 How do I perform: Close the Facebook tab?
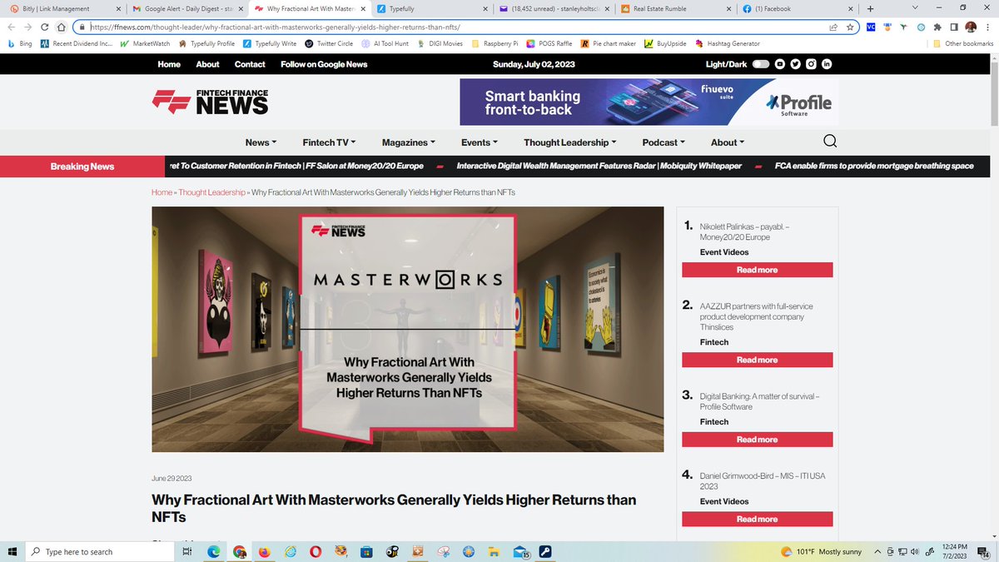click(850, 8)
